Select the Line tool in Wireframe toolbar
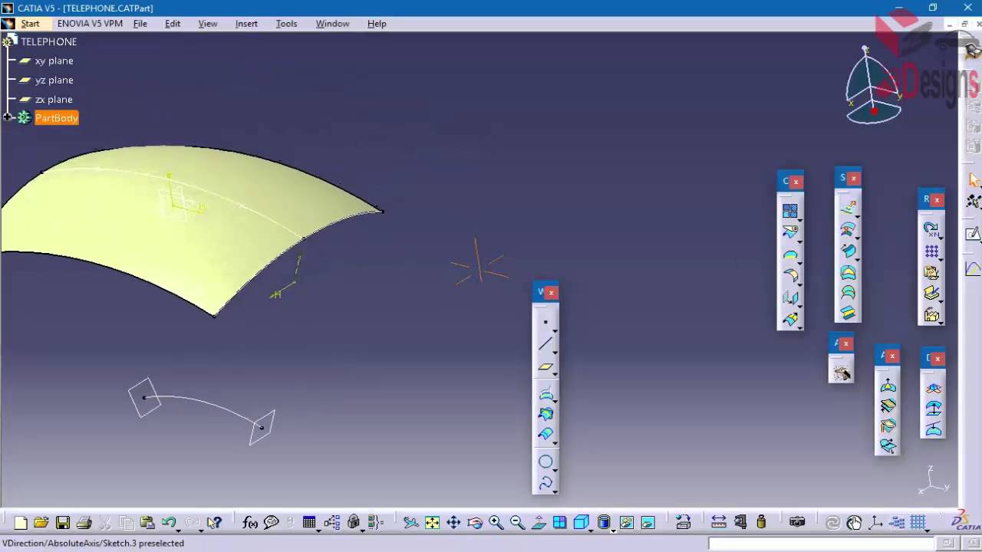Screen dimensions: 982x552 tap(545, 343)
